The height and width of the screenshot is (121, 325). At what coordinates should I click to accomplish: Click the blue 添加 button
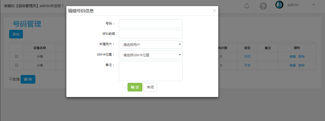16,34
